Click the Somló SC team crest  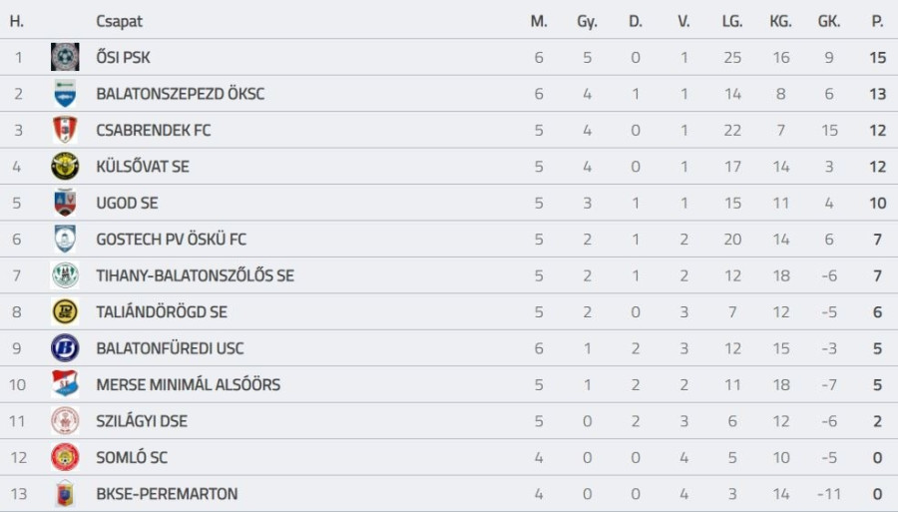(65, 457)
